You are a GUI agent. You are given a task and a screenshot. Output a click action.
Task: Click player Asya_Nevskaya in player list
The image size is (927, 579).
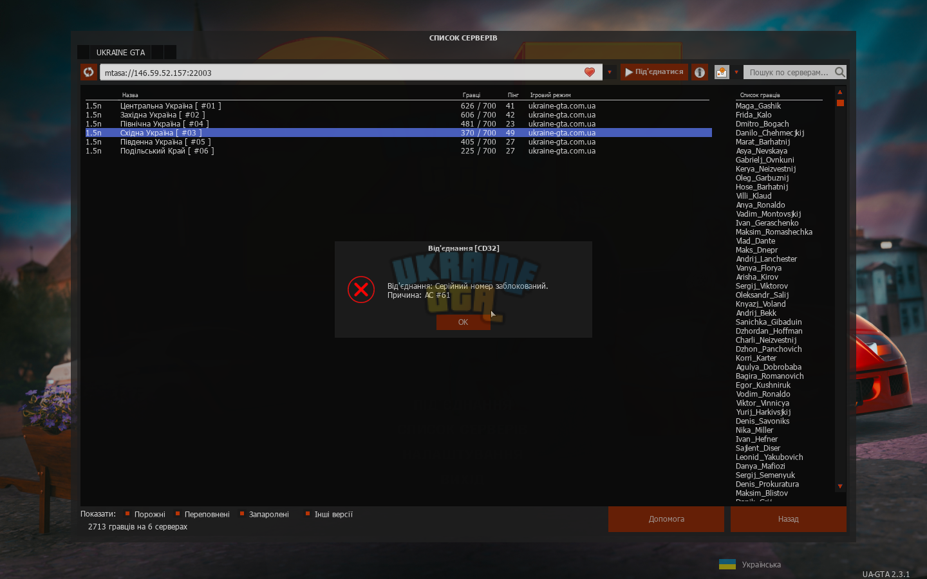762,151
